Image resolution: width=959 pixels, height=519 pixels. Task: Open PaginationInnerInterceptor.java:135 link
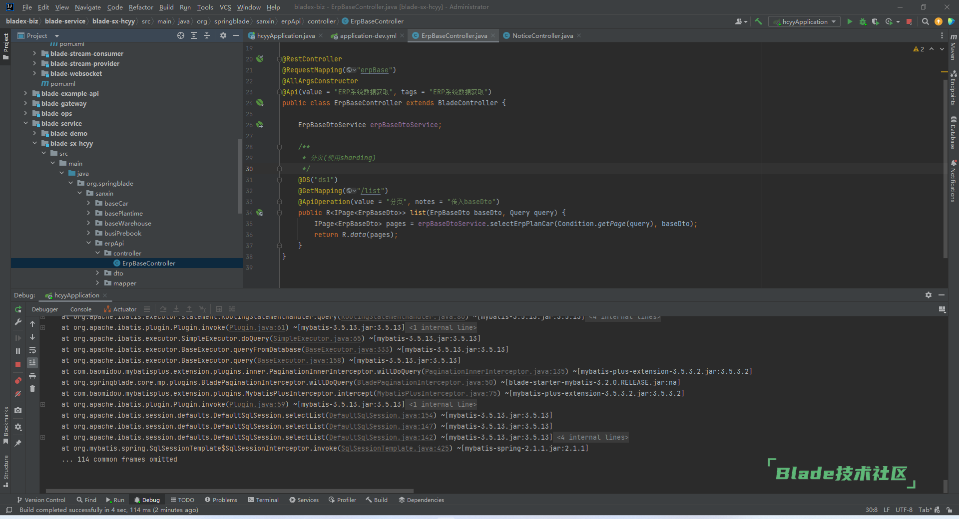[x=495, y=371]
